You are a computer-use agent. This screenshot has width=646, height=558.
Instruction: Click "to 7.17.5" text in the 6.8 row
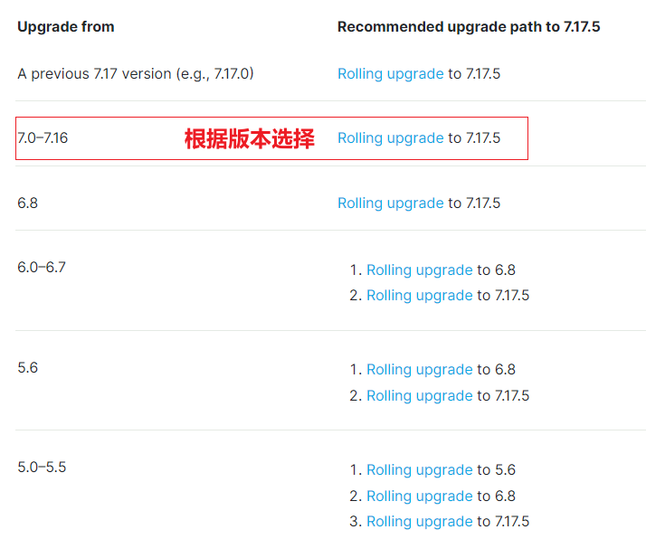point(474,203)
